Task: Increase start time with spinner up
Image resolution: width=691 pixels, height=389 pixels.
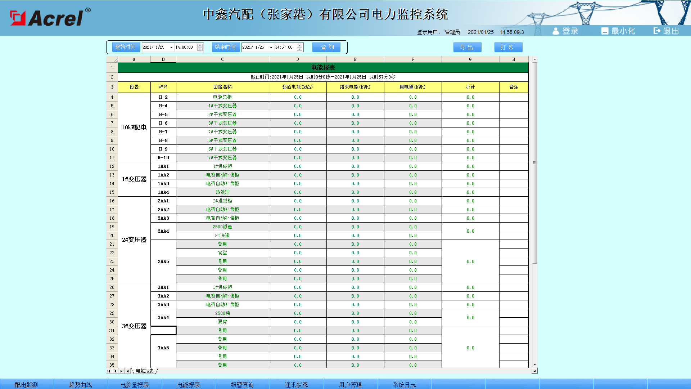Action: [x=200, y=45]
